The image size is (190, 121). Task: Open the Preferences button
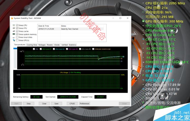tap(84, 103)
